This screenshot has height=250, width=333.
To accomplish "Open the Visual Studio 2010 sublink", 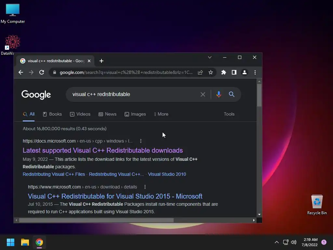I will tap(167, 174).
